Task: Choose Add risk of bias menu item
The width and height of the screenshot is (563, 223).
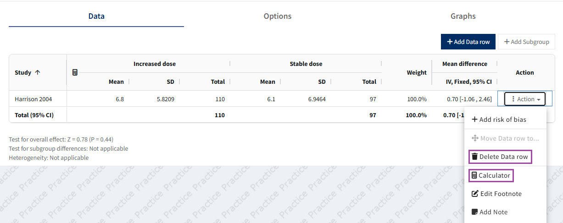Action: 502,120
